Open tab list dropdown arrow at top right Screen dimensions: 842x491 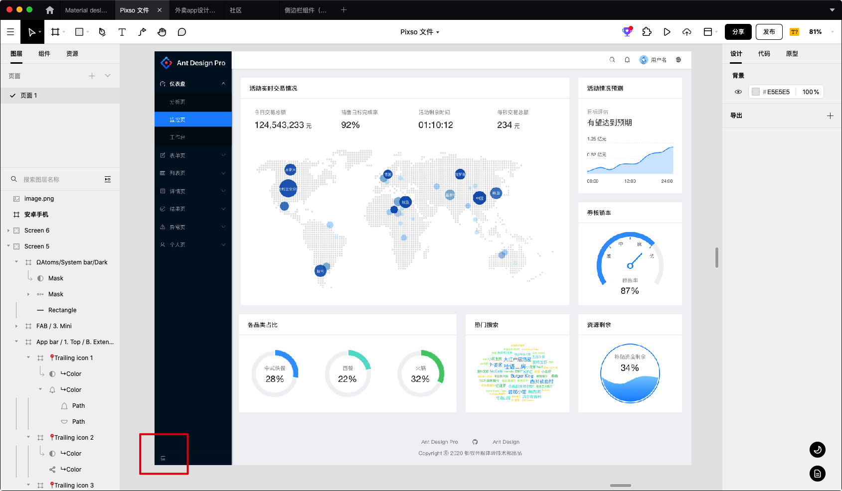[832, 10]
